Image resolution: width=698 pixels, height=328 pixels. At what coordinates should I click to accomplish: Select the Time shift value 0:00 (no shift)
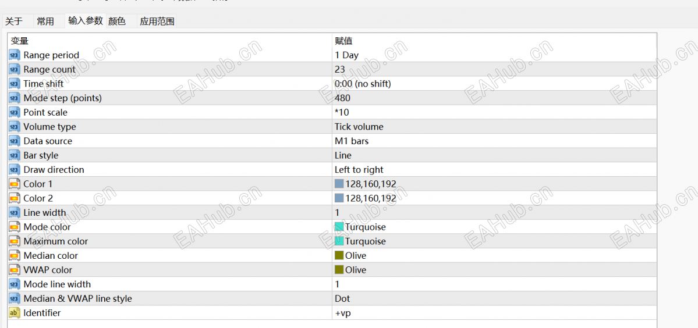pos(363,84)
